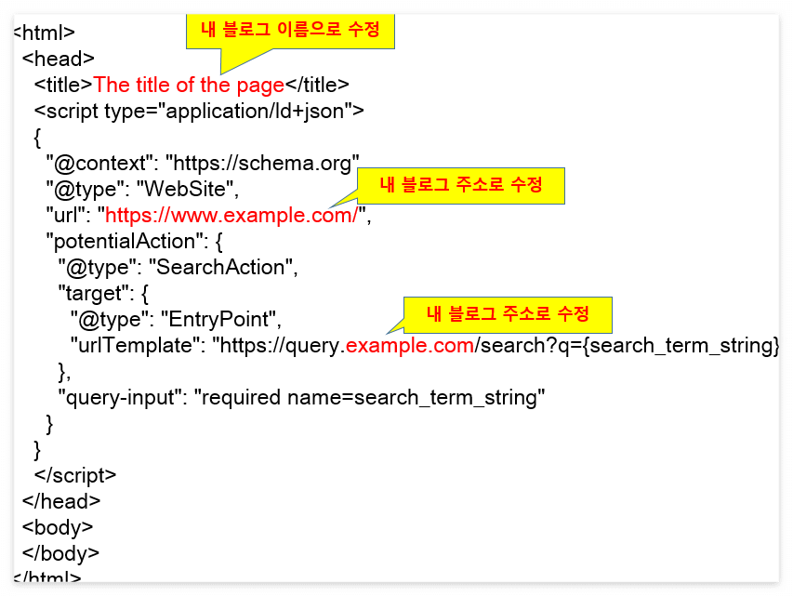Click the opening <head> tag

pos(59,60)
